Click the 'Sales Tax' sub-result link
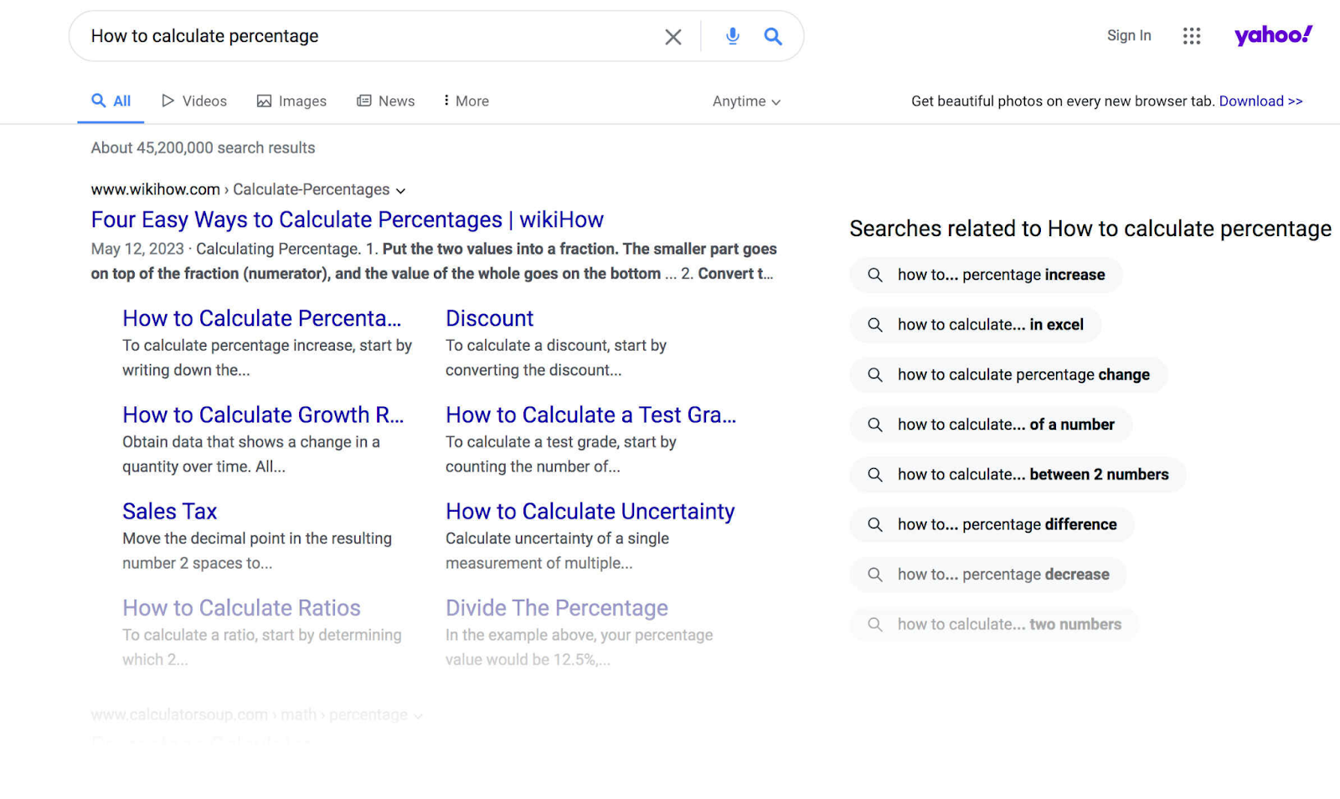This screenshot has width=1340, height=799. (169, 510)
